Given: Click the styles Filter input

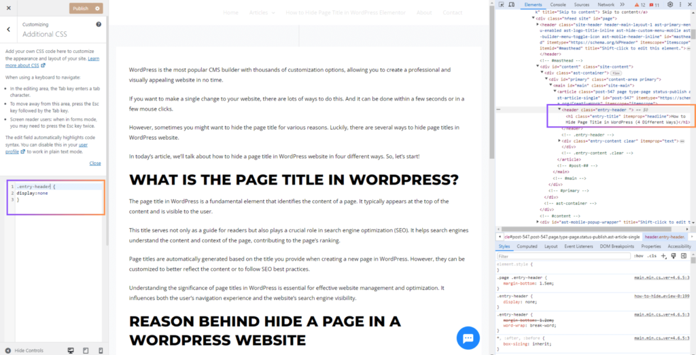Looking at the screenshot, I should (563, 256).
